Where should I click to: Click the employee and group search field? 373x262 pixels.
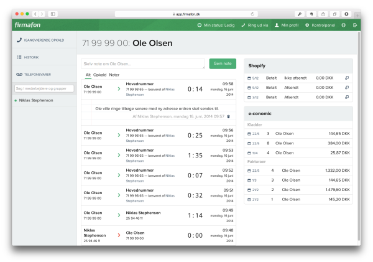(x=44, y=88)
